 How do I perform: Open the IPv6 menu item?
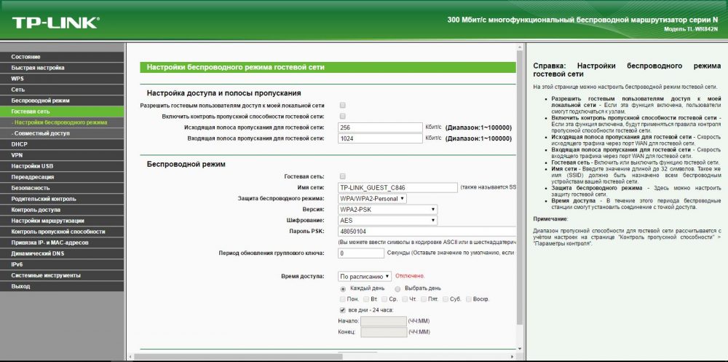coord(62,264)
